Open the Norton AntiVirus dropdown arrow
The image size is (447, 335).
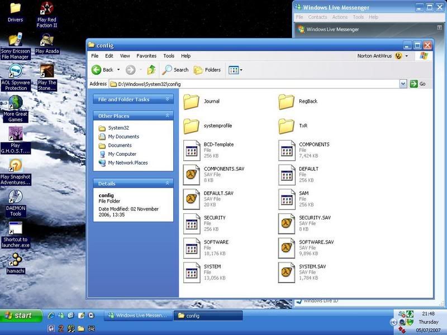point(407,56)
